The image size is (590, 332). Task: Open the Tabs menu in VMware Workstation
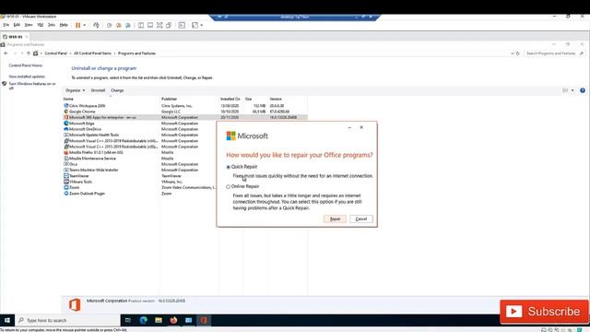click(52, 25)
